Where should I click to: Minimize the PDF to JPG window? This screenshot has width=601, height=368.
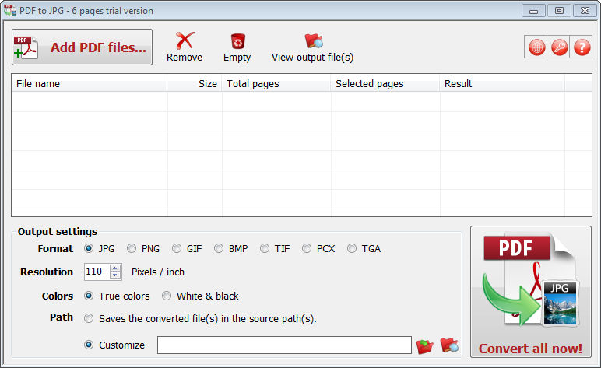click(533, 11)
